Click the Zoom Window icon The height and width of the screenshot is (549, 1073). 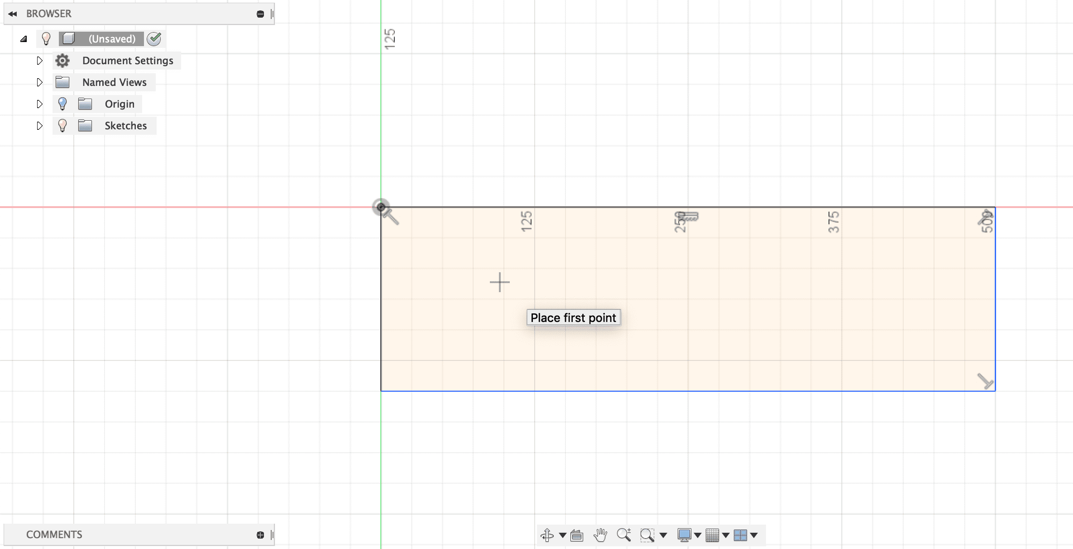(x=647, y=535)
